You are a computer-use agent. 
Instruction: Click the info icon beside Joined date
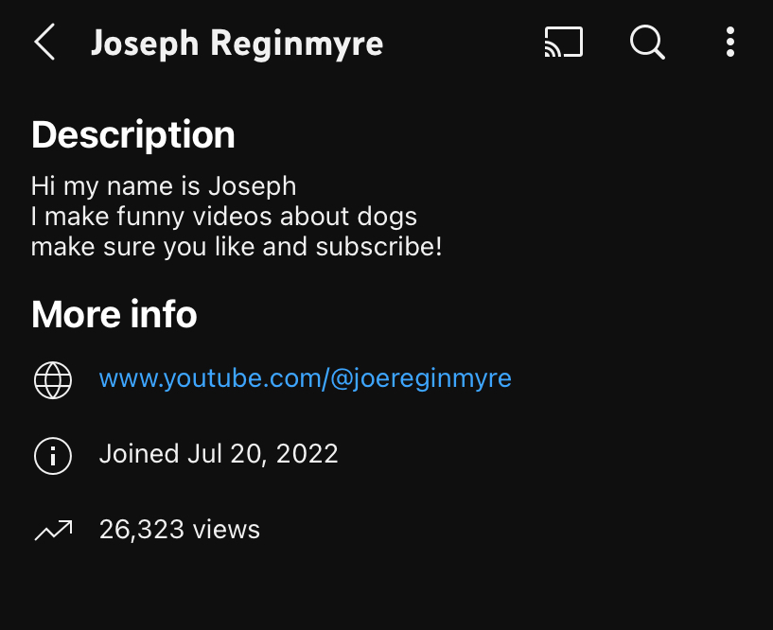pyautogui.click(x=53, y=456)
